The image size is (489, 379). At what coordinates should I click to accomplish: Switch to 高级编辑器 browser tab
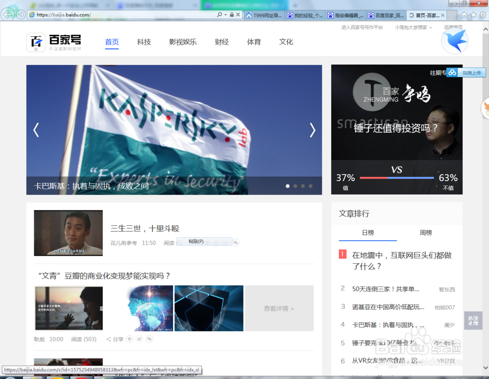pyautogui.click(x=346, y=15)
